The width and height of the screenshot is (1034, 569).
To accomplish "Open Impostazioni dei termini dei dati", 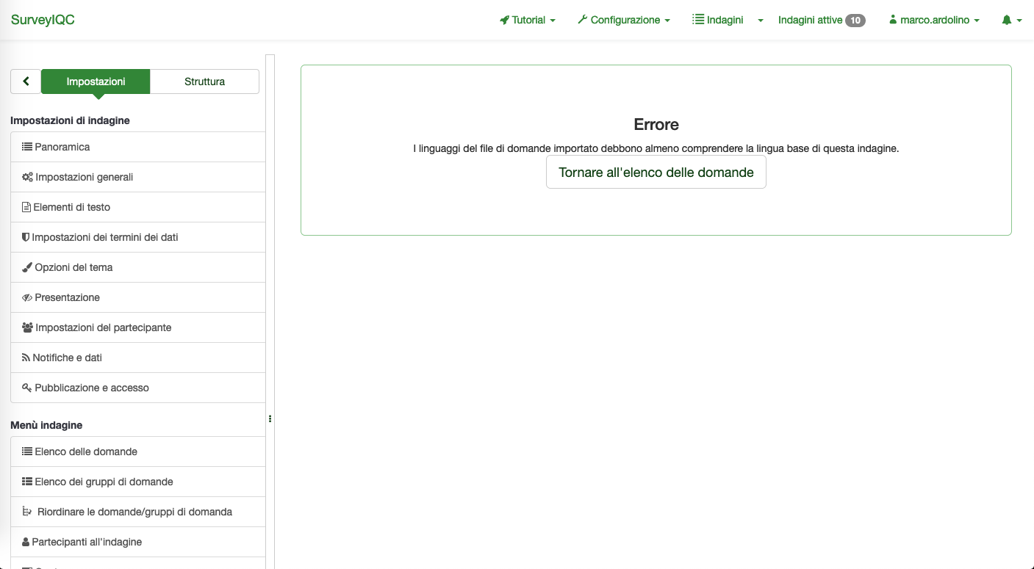I will (104, 237).
